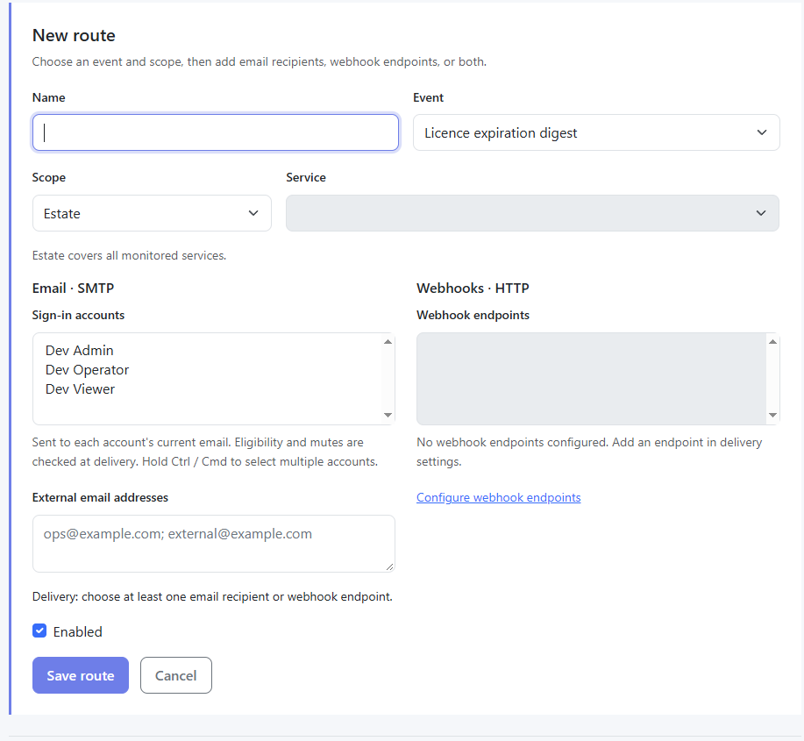Click Webhook endpoints scroll down arrow
The height and width of the screenshot is (741, 804).
[772, 415]
